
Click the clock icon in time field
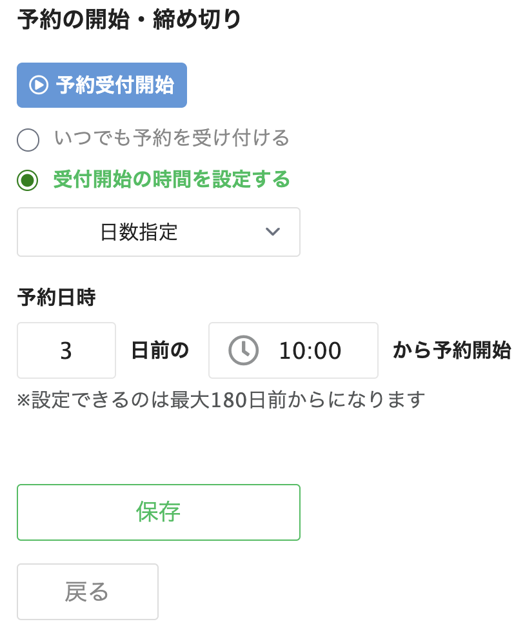(x=243, y=350)
